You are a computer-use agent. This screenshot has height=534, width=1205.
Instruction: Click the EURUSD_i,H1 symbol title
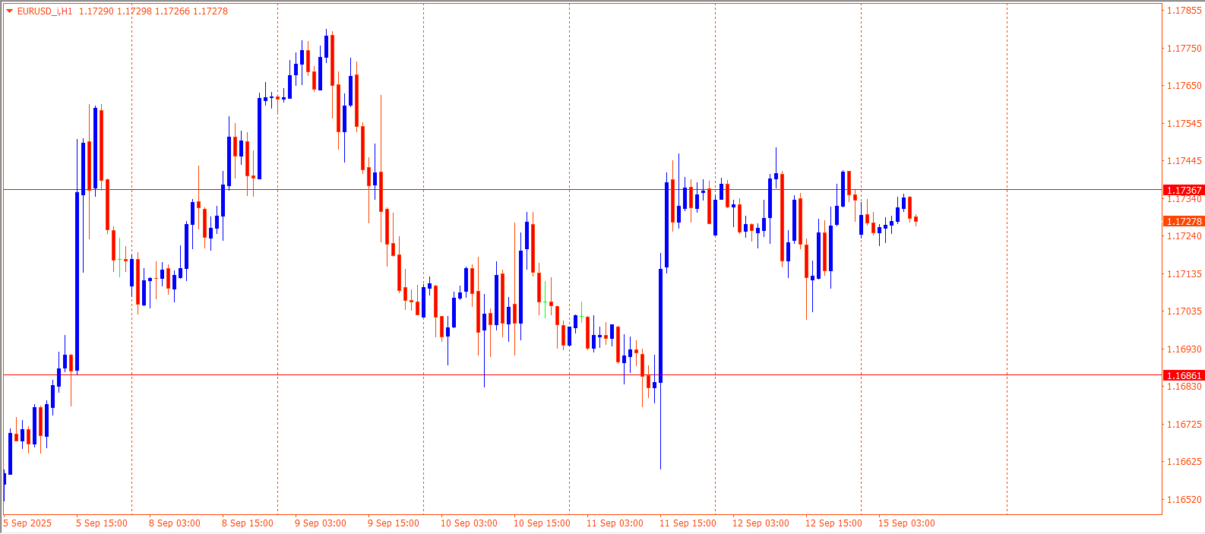45,11
